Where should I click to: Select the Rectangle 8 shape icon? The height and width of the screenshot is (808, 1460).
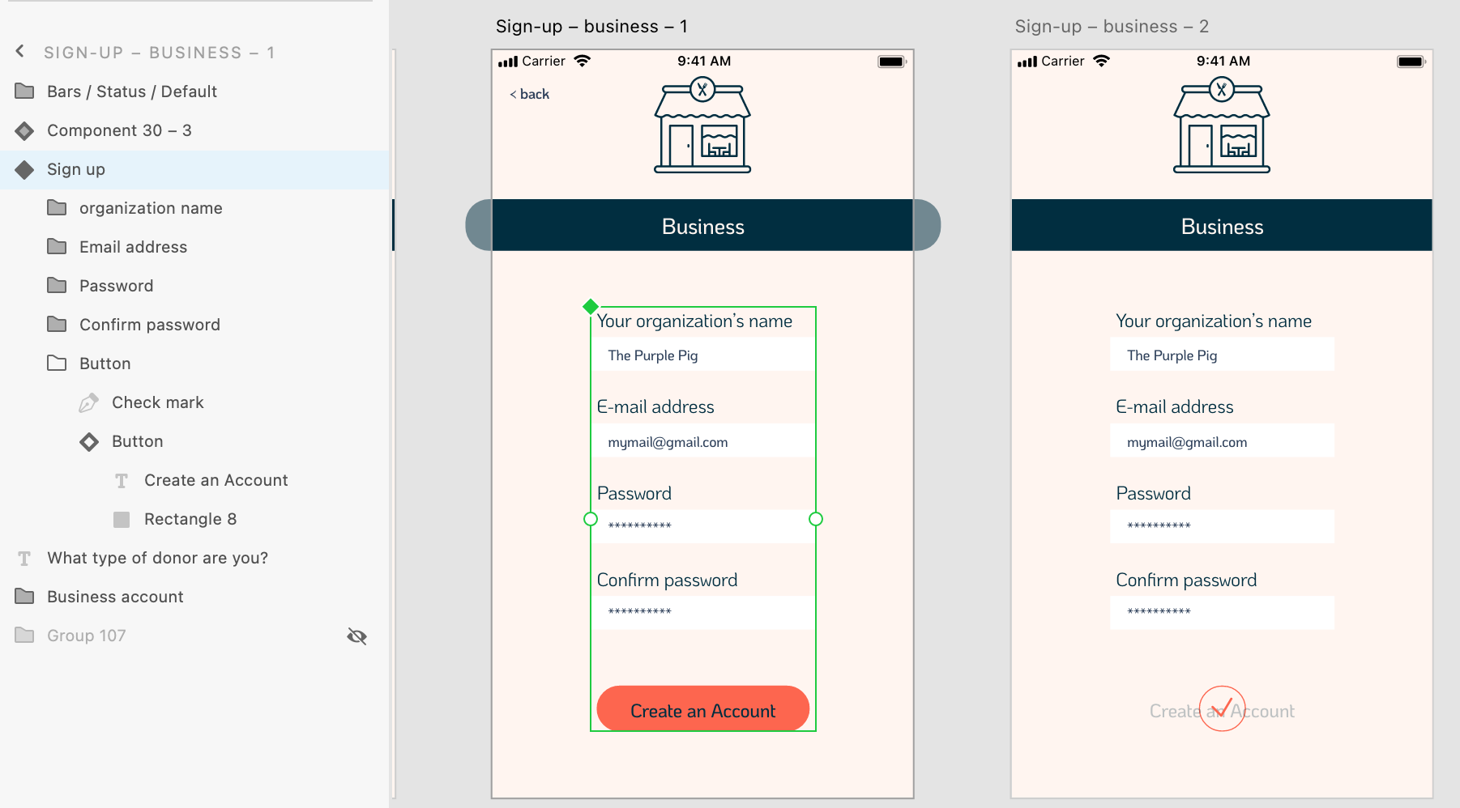click(122, 519)
